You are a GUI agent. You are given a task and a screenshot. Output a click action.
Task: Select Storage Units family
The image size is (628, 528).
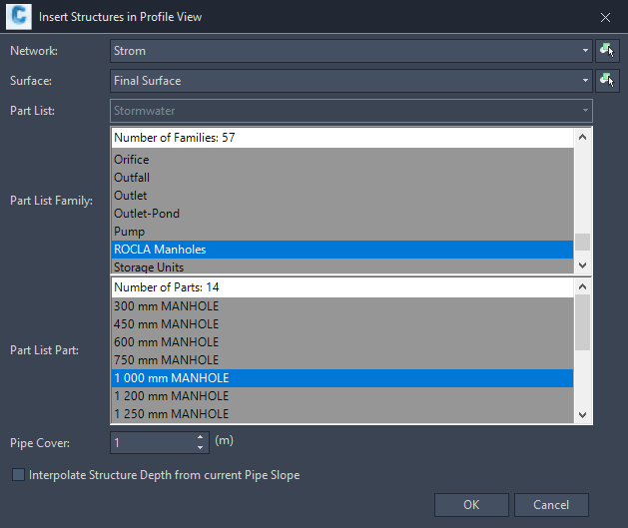tap(342, 266)
